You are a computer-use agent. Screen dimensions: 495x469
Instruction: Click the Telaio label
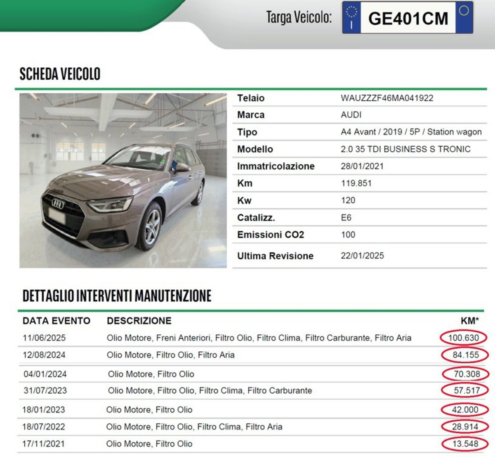point(251,98)
